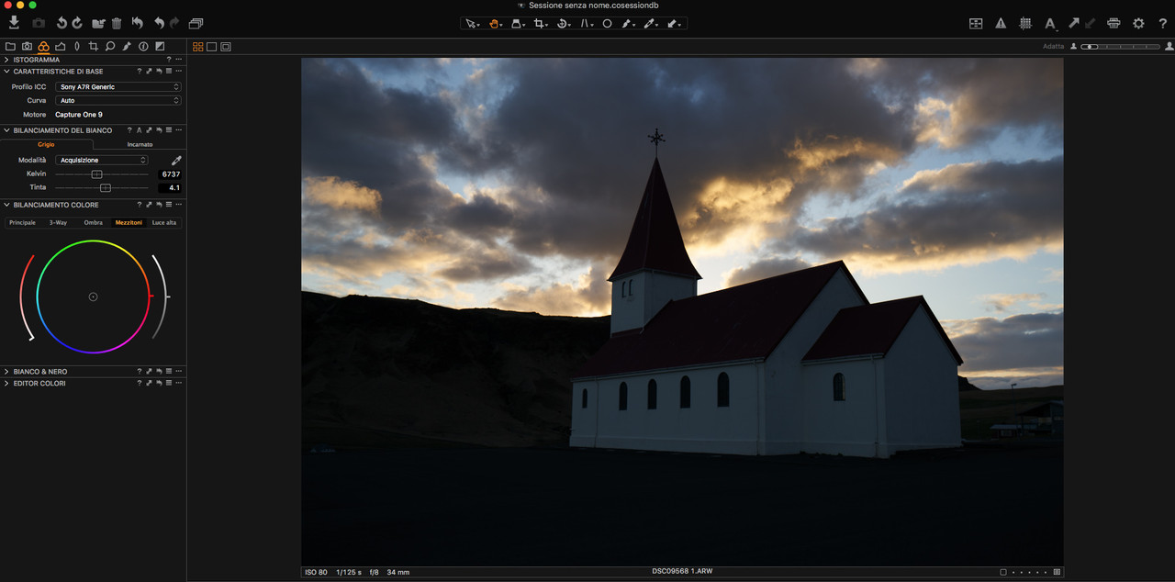Viewport: 1175px width, 582px height.
Task: Open the Curva Auto dropdown
Action: coord(118,100)
